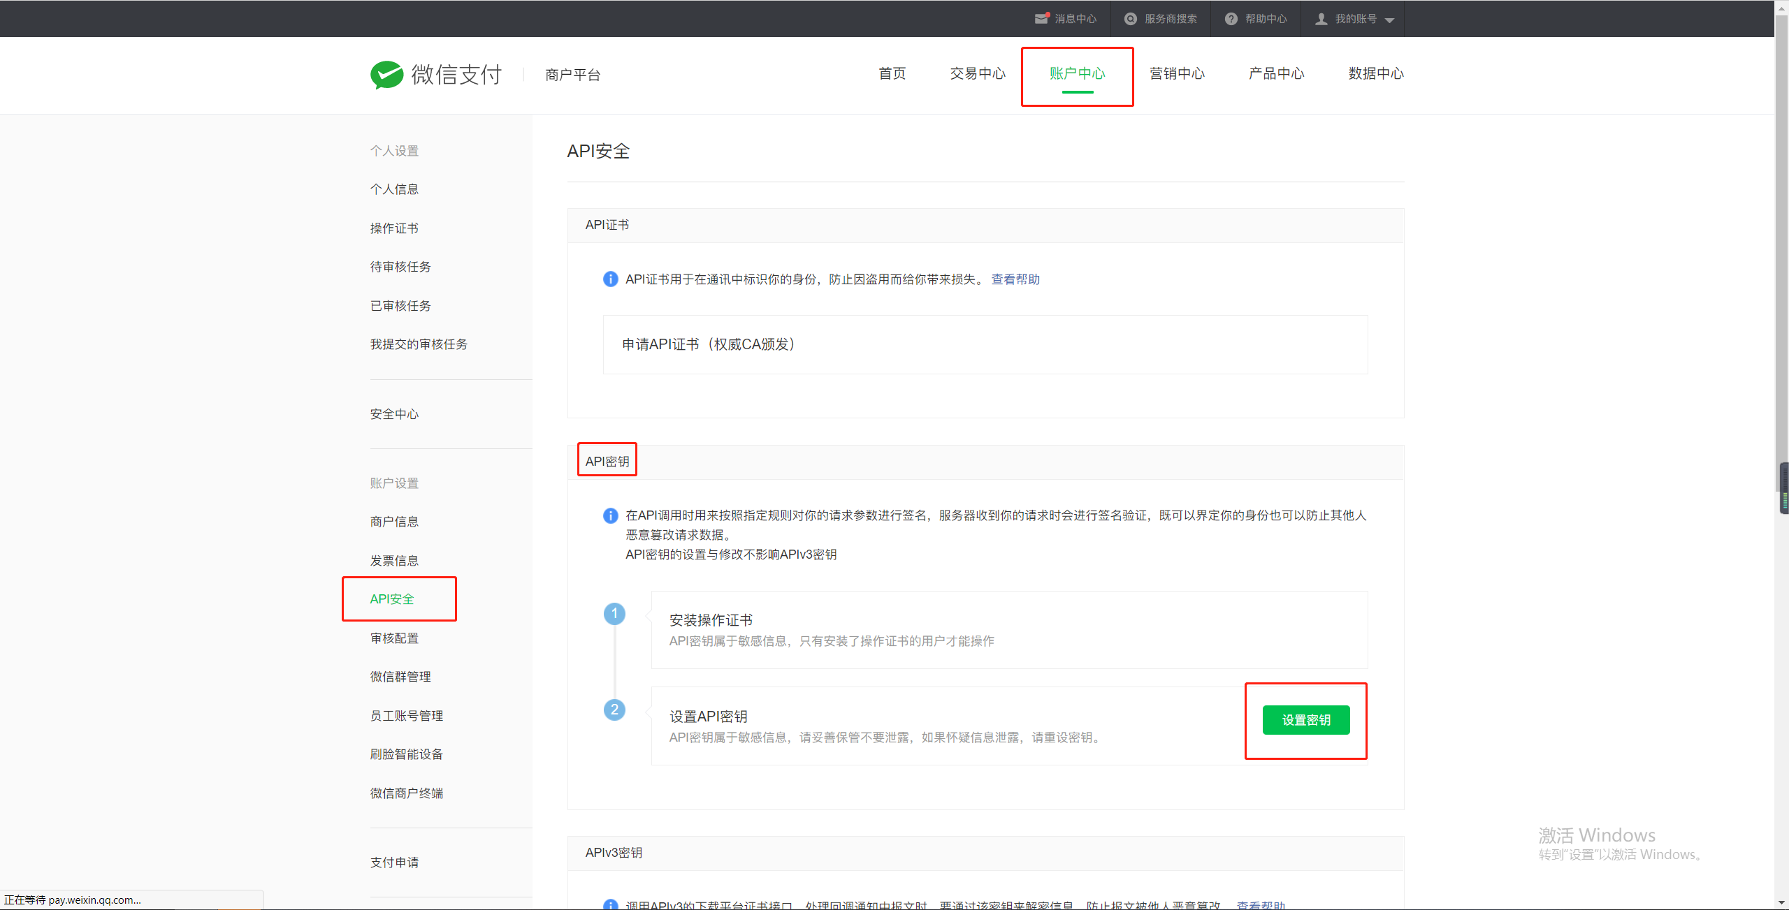This screenshot has height=910, width=1789.
Task: Click the API证书 section header
Action: click(x=985, y=225)
